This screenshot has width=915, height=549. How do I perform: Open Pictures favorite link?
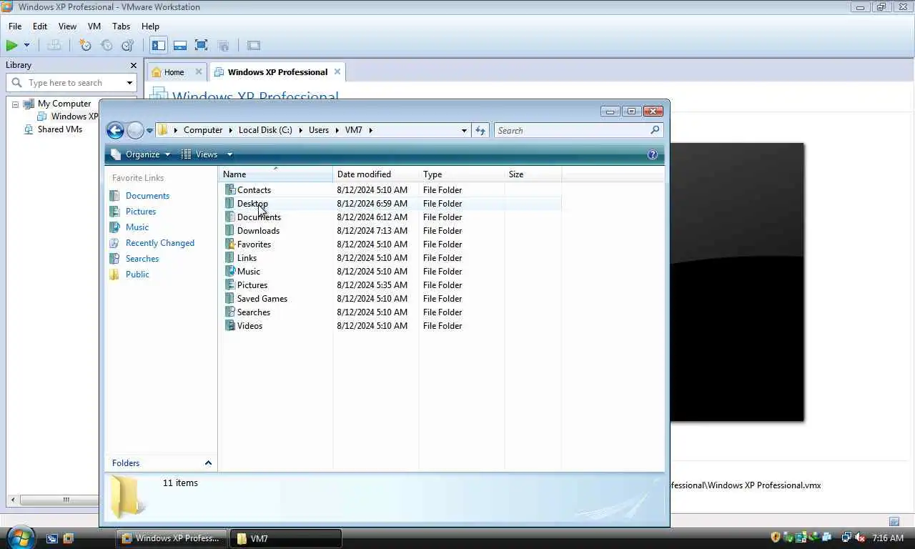point(141,212)
